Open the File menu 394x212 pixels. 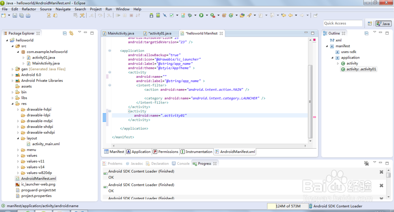5,9
